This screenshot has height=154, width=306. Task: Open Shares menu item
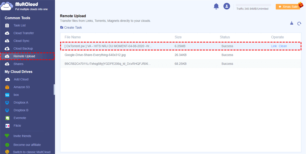pyautogui.click(x=18, y=64)
